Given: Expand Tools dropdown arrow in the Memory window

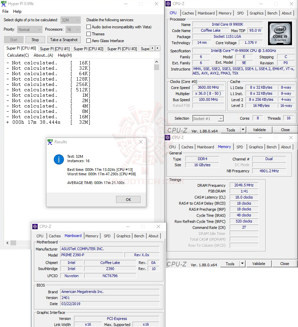Looking at the screenshot, I should coord(242,264).
